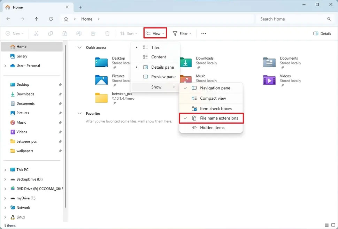Screen dimensions: 338x229
Task: Open Share using its toolbar icon
Action: [93, 33]
